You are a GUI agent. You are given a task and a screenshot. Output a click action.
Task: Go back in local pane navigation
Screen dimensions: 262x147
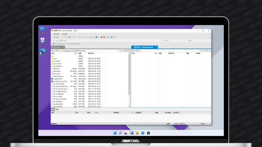tap(52, 51)
